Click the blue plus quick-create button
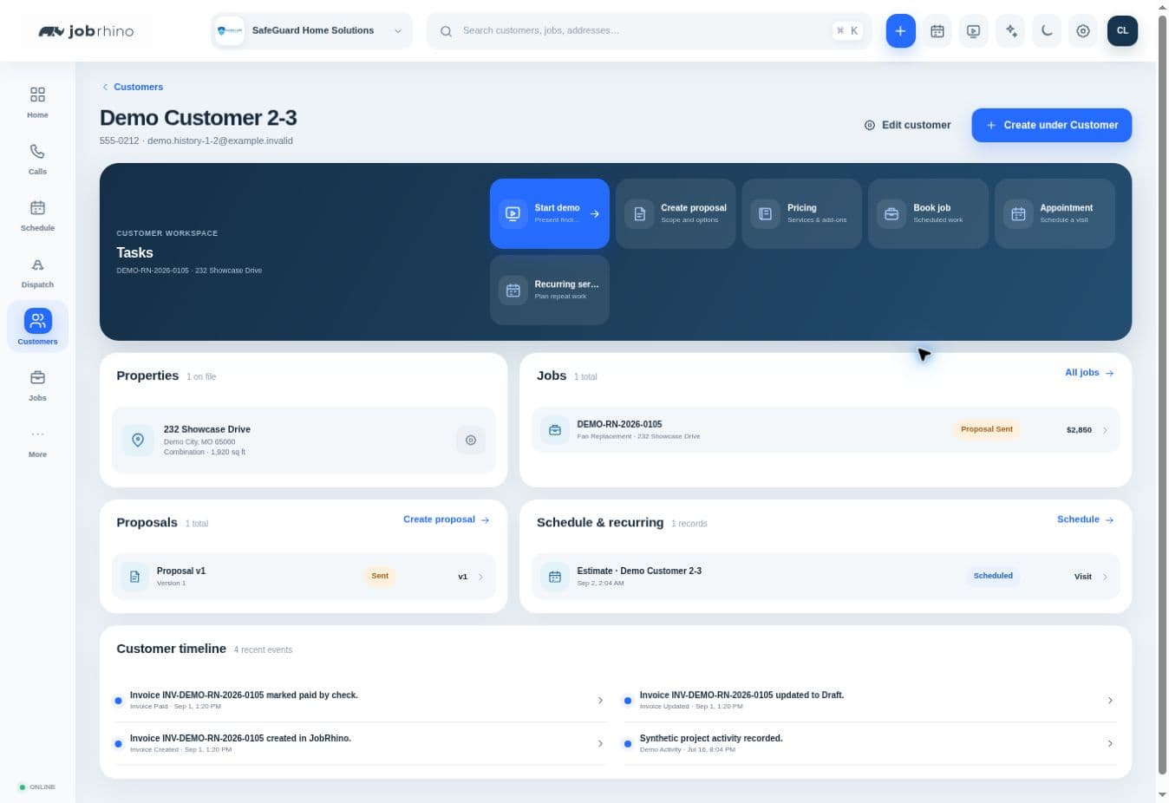 click(900, 31)
